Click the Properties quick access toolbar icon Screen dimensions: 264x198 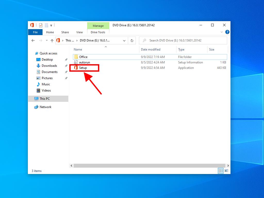pos(41,25)
